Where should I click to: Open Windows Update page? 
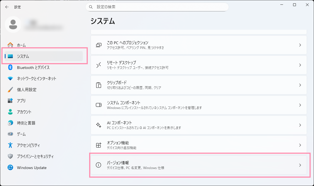[x=31, y=168]
